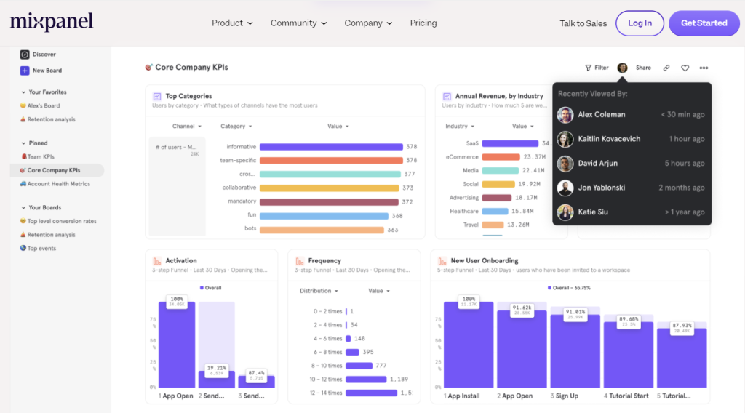Open Account Health Metrics board
Screen dimensions: 745x413
click(x=55, y=184)
